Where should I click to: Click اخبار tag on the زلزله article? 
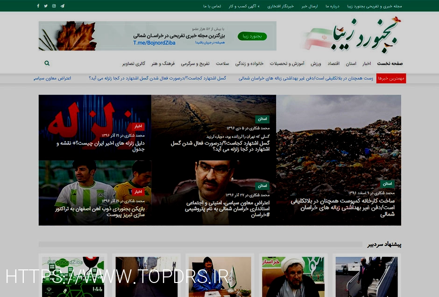coord(138,126)
